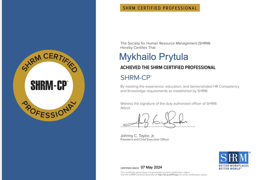Click 'President and Chief Executive Officer' title
267x180 pixels.
[145, 140]
